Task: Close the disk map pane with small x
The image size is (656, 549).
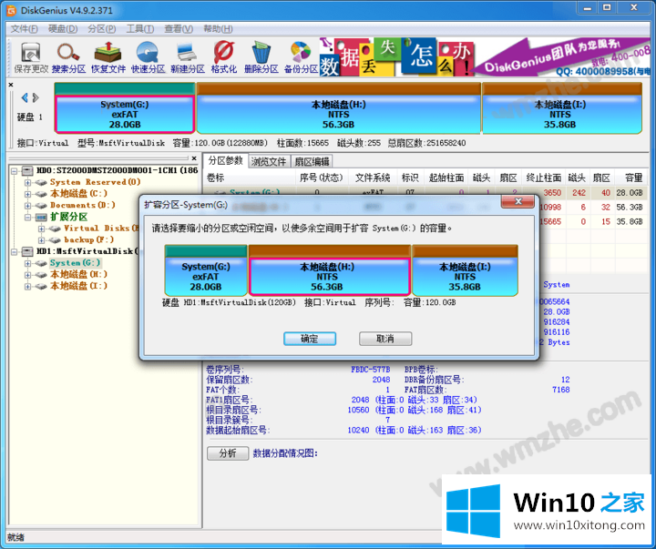Action: pyautogui.click(x=11, y=85)
